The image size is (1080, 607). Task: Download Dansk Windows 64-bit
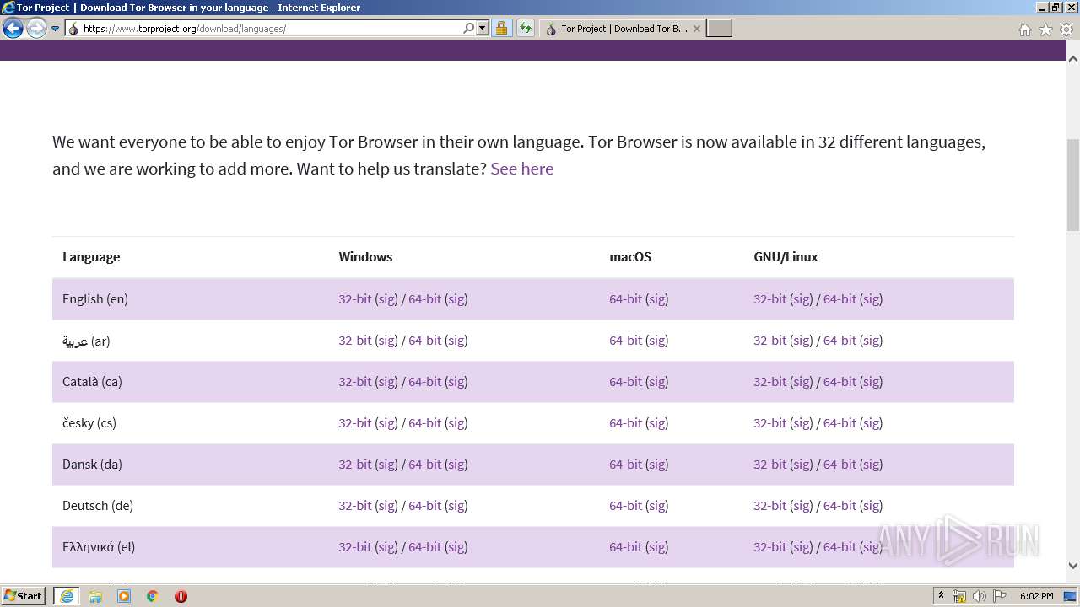tap(424, 465)
